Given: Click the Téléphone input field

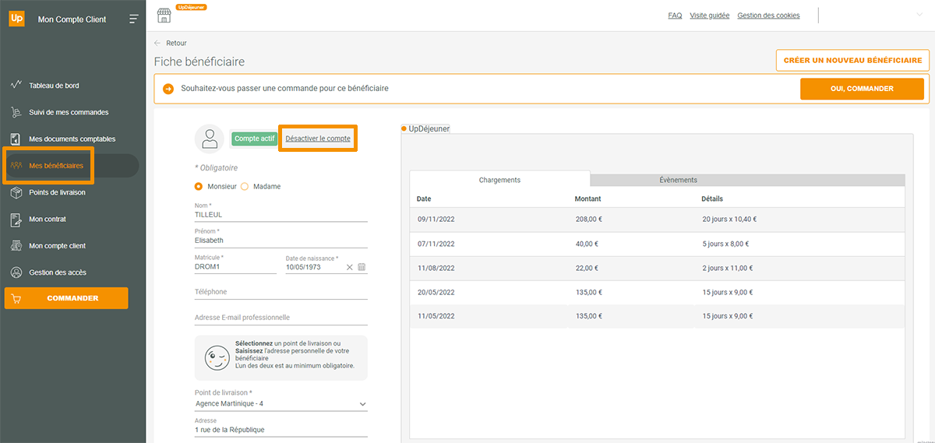Looking at the screenshot, I should pos(280,292).
